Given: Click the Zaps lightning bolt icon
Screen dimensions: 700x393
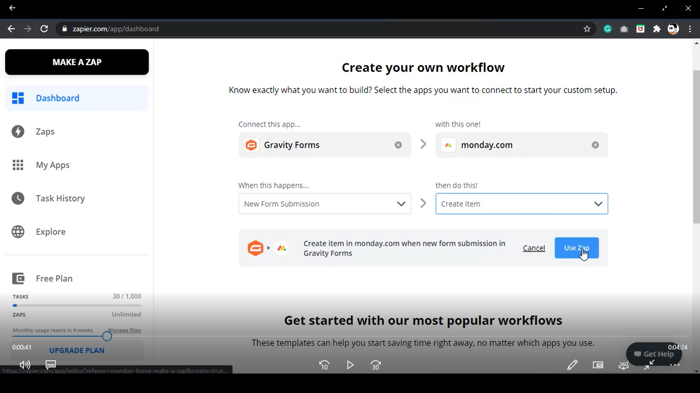Looking at the screenshot, I should 18,132.
